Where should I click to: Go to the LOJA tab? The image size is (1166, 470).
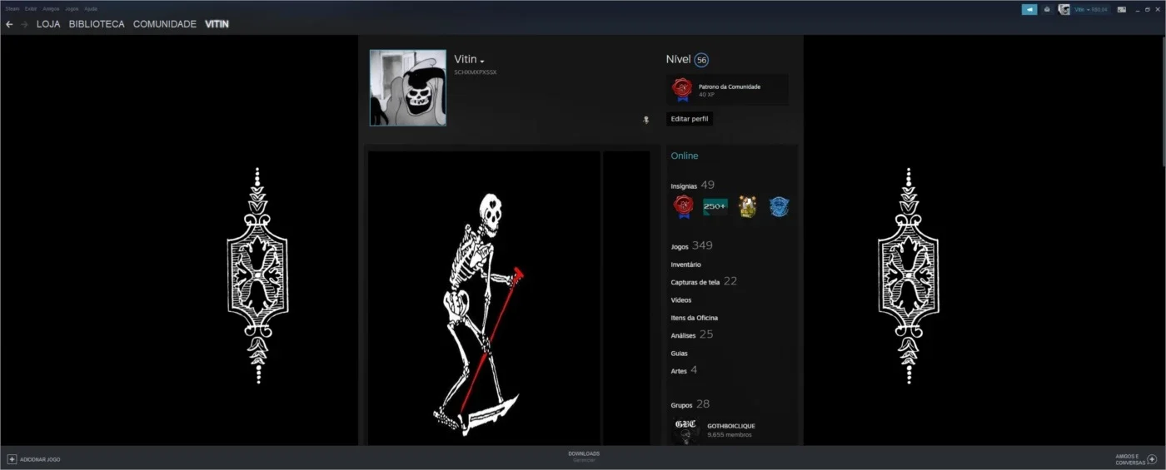[48, 24]
